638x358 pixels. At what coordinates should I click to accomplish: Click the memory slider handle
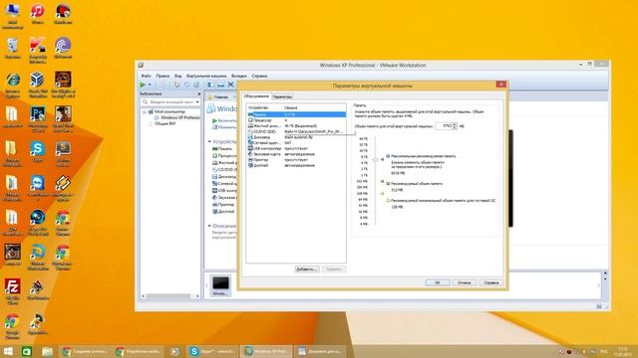pos(375,159)
